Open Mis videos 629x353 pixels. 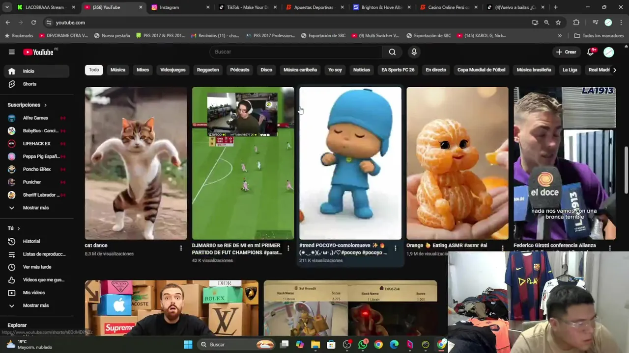[37, 293]
